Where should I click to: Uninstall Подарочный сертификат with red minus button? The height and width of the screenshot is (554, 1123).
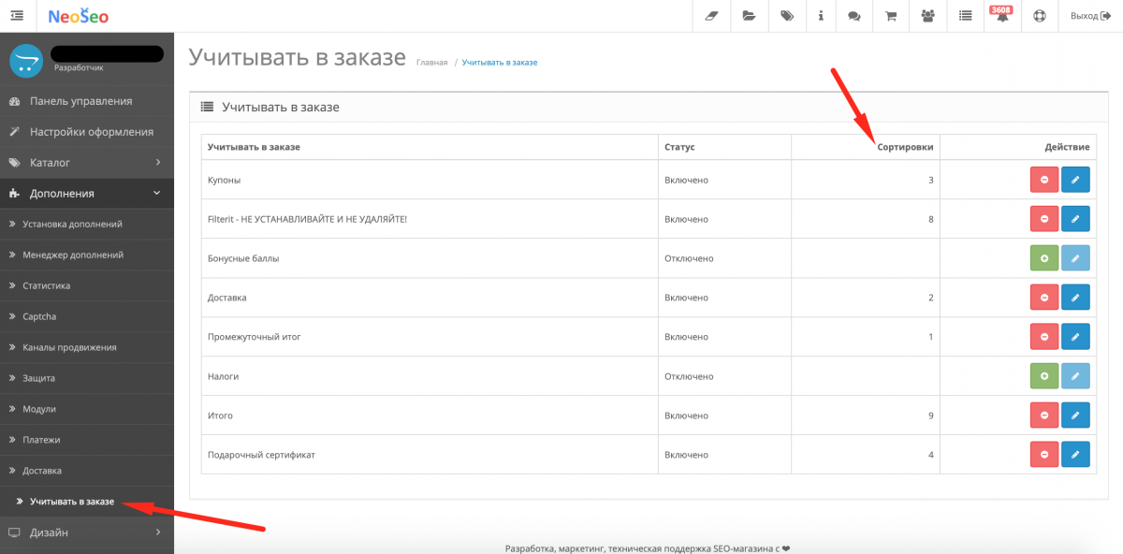1043,455
